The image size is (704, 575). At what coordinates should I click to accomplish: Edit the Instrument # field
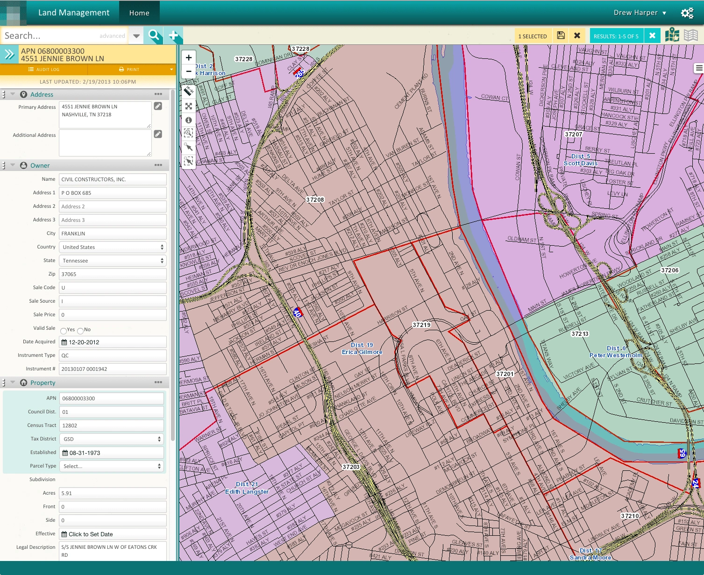coord(113,369)
